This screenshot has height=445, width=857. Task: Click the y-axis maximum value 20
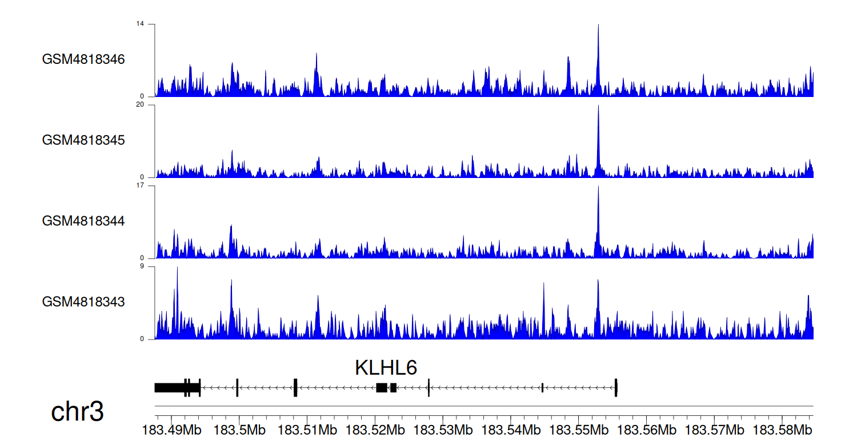pyautogui.click(x=140, y=105)
